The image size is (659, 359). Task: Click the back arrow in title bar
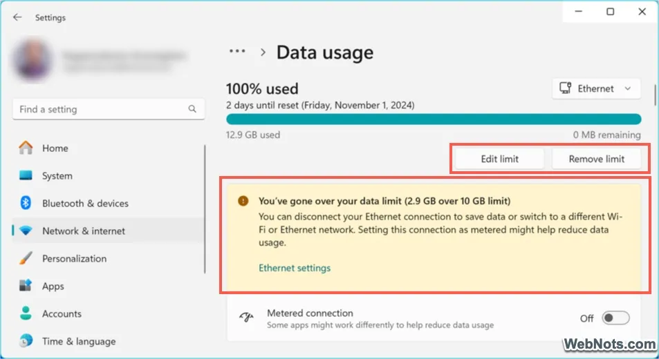pyautogui.click(x=17, y=17)
